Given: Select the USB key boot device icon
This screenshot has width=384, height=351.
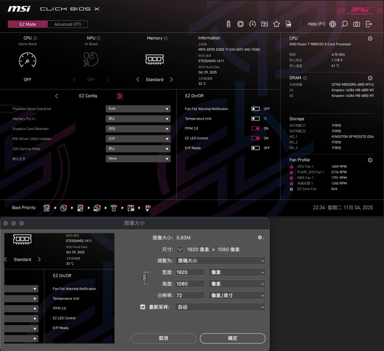Looking at the screenshot, I should point(114,208).
